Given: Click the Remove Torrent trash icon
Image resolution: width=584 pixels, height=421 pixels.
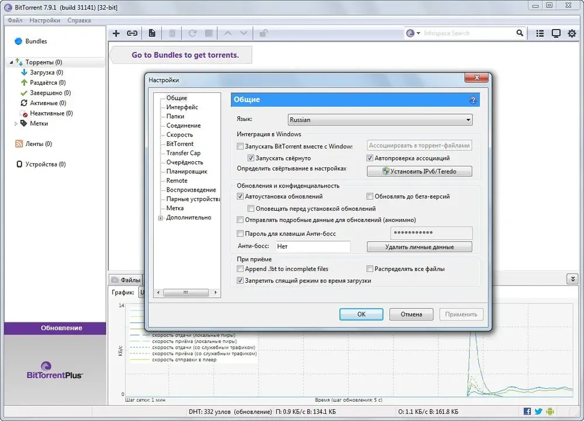Looking at the screenshot, I should [x=172, y=33].
